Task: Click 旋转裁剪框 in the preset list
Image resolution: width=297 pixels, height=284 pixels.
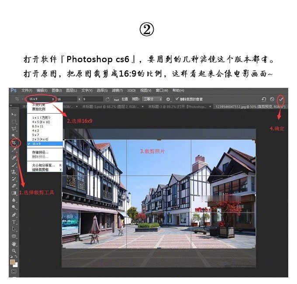Action: [x=45, y=170]
